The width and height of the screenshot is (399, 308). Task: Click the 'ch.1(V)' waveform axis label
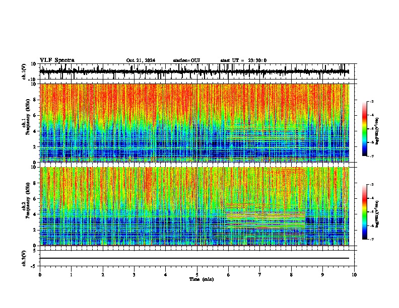click(x=24, y=71)
